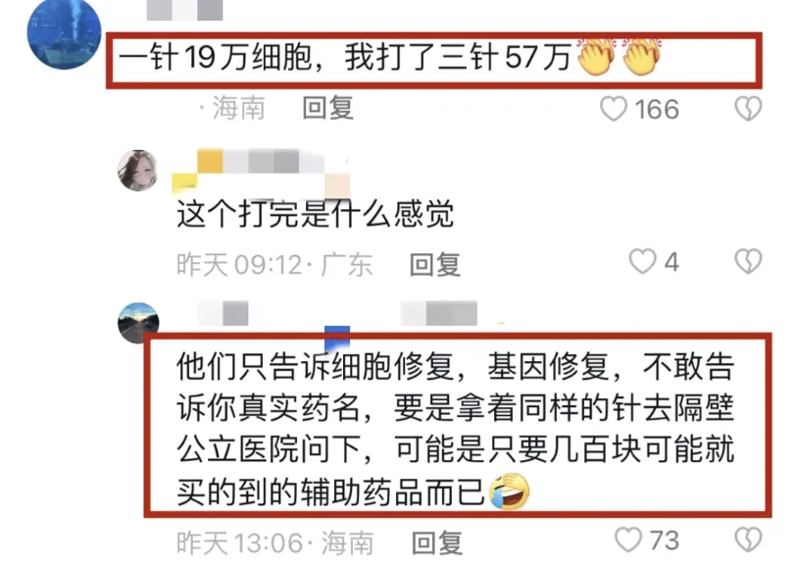Open the anime girl avatar profile
Viewport: 794px width, 569px height.
click(x=138, y=171)
